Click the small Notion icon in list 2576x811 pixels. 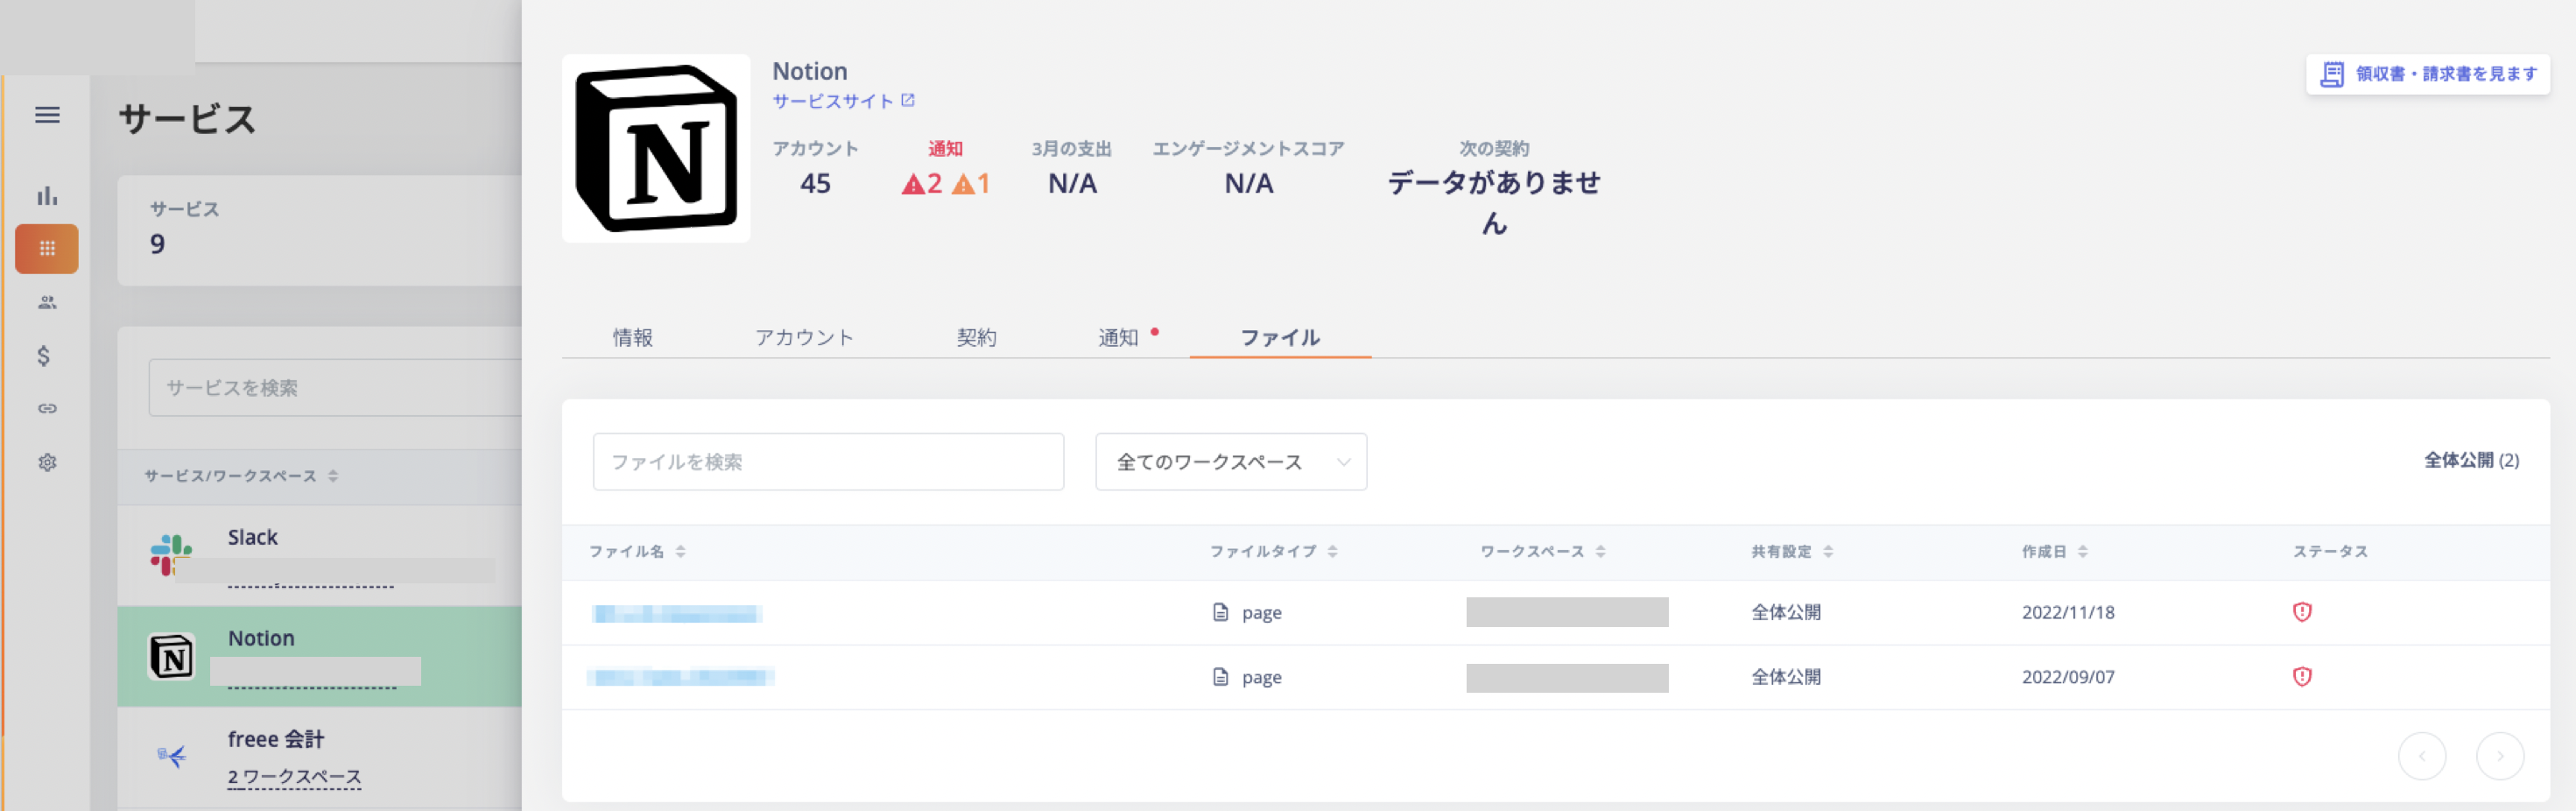click(171, 657)
